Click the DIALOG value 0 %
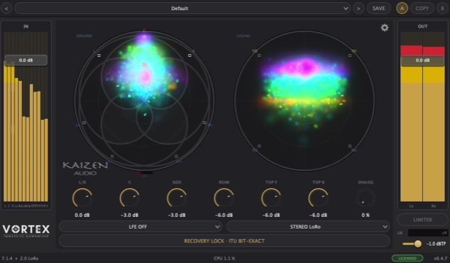 click(x=365, y=216)
